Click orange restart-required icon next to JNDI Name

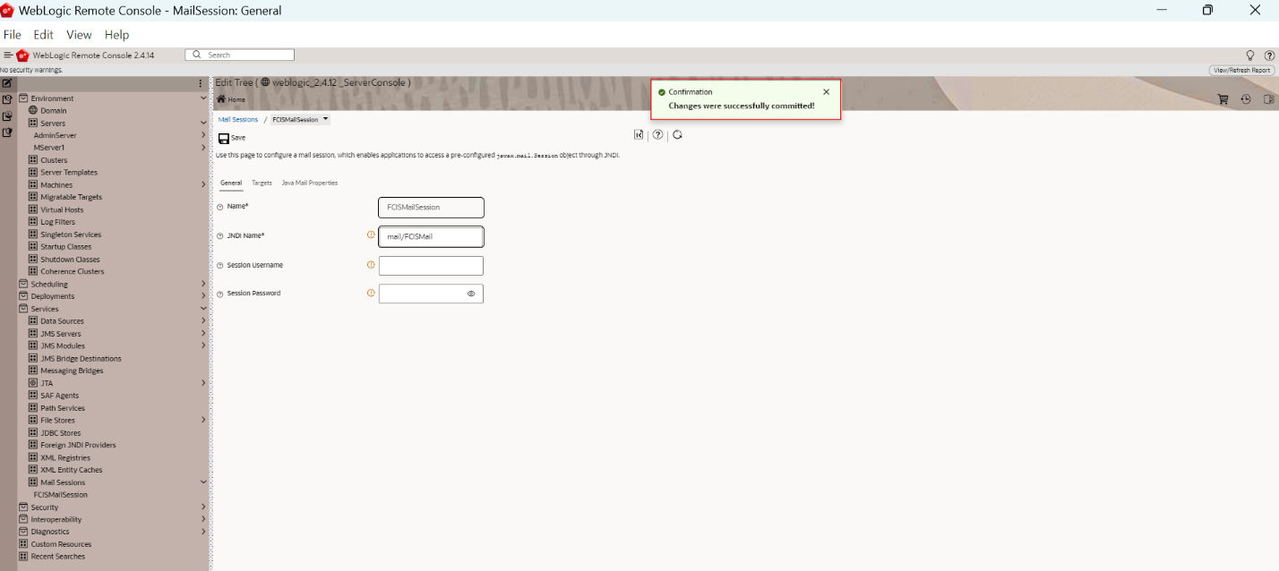[371, 235]
